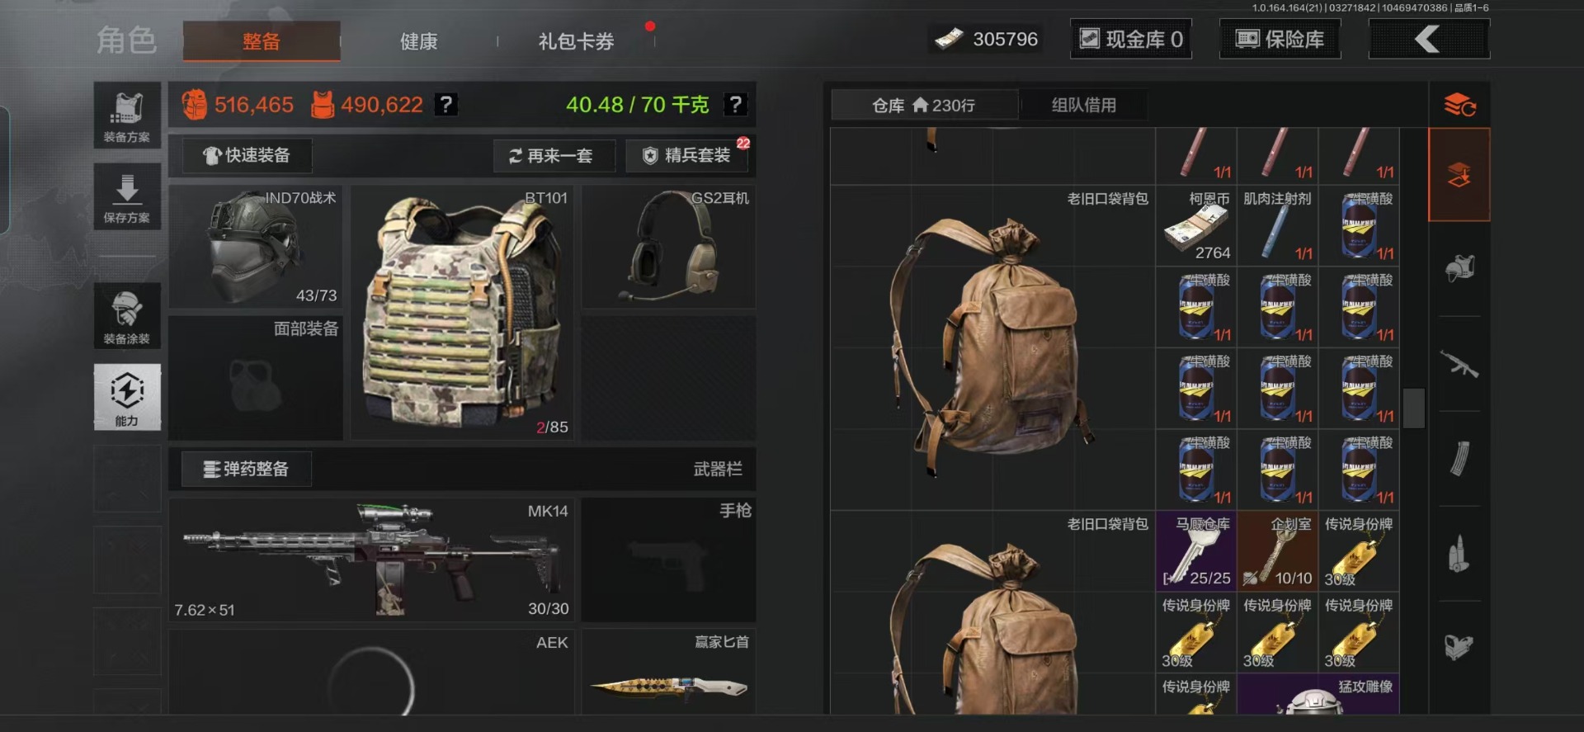Select the BT101 armor vest slot
The image size is (1584, 732).
[x=462, y=312]
